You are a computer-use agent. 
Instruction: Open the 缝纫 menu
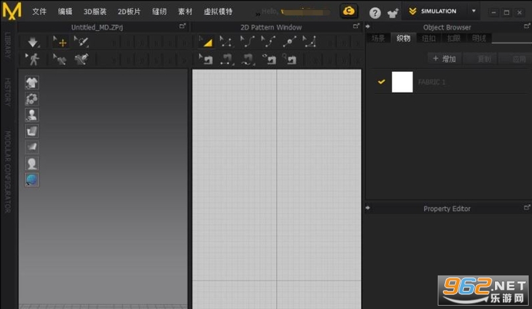159,11
